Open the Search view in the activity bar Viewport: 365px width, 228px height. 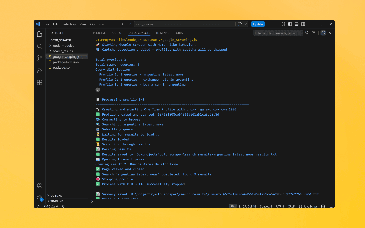pyautogui.click(x=40, y=46)
